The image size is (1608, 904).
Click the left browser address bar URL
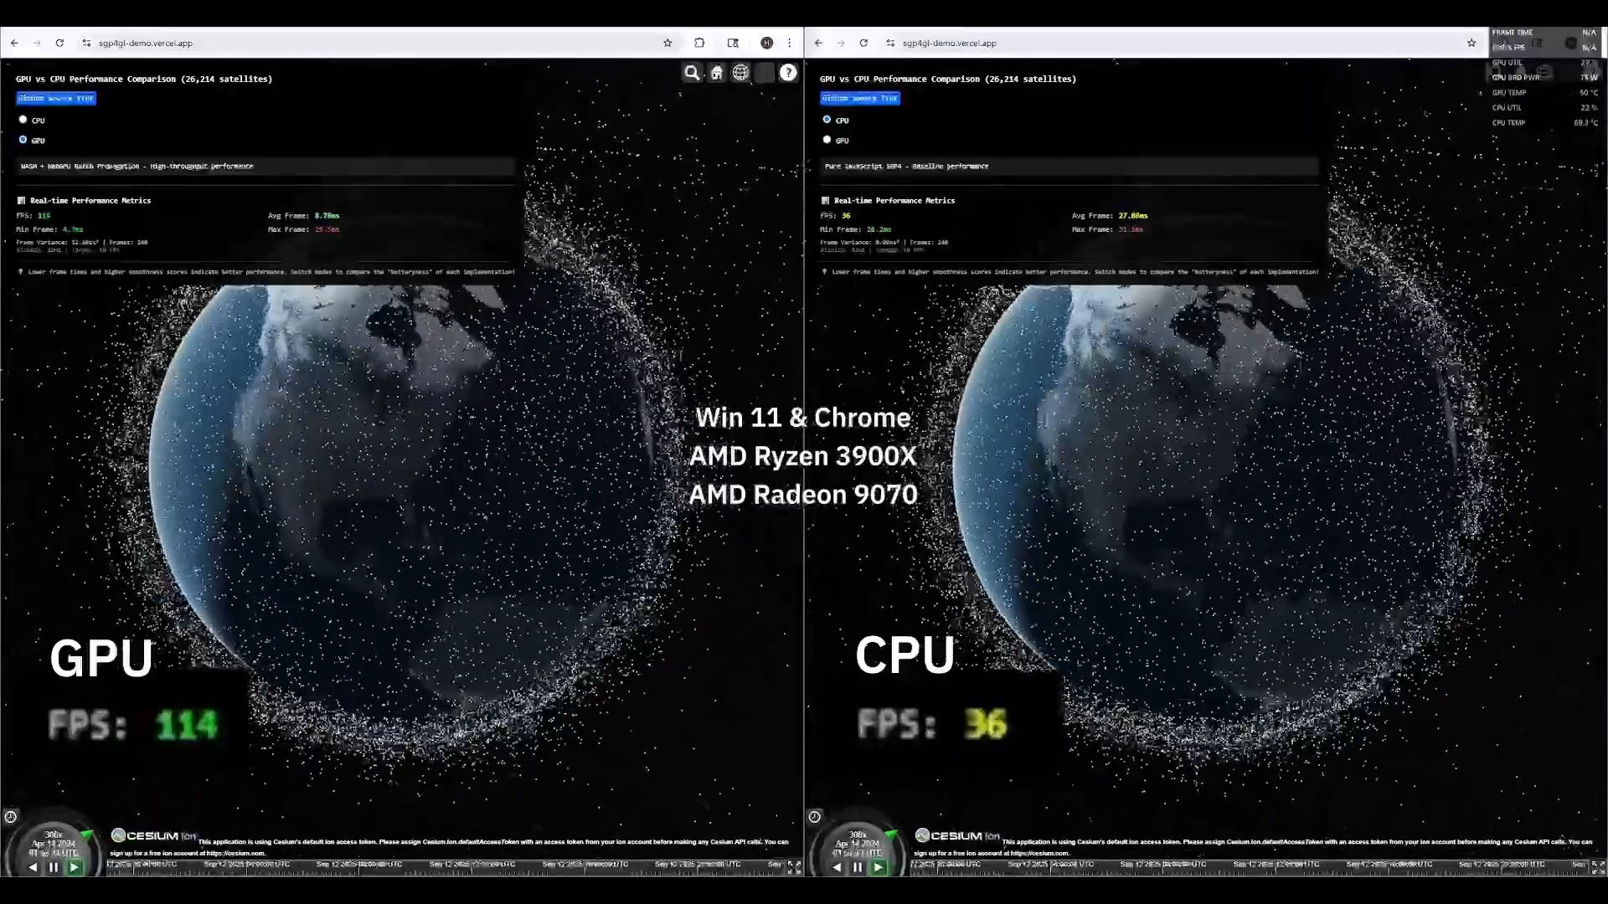click(x=146, y=43)
